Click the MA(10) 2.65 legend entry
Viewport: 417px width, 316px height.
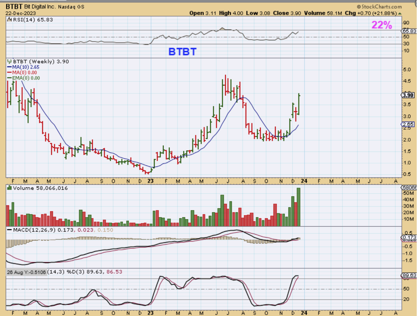click(x=23, y=67)
